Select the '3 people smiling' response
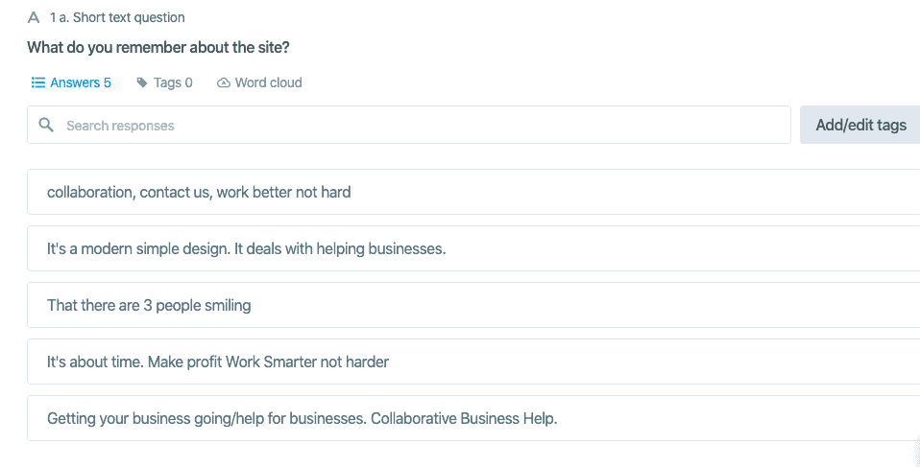This screenshot has width=920, height=467. tap(473, 305)
